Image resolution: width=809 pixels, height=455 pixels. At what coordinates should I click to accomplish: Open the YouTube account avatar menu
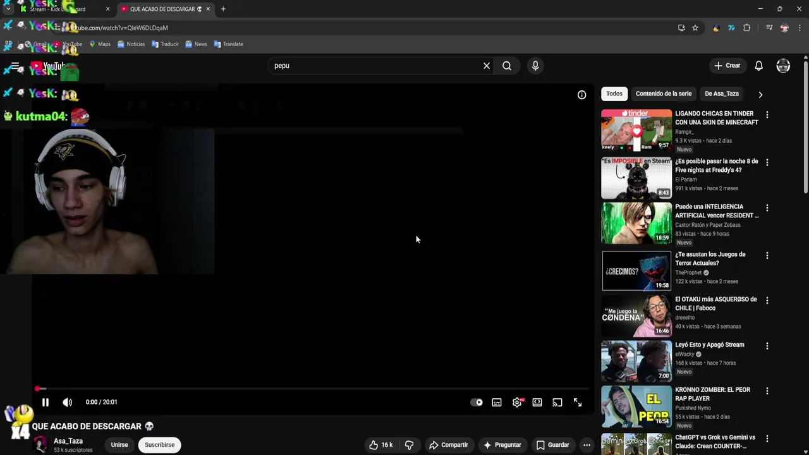783,66
